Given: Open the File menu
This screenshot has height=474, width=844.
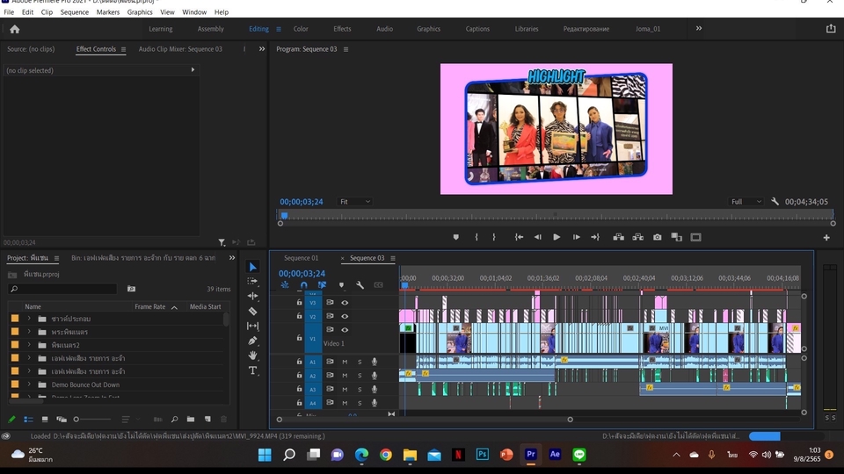Looking at the screenshot, I should click(x=9, y=11).
